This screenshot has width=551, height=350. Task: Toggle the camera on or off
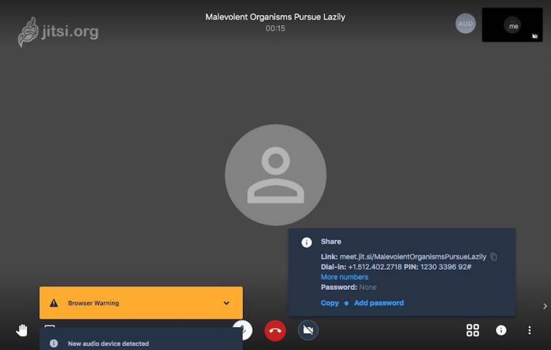click(x=308, y=330)
